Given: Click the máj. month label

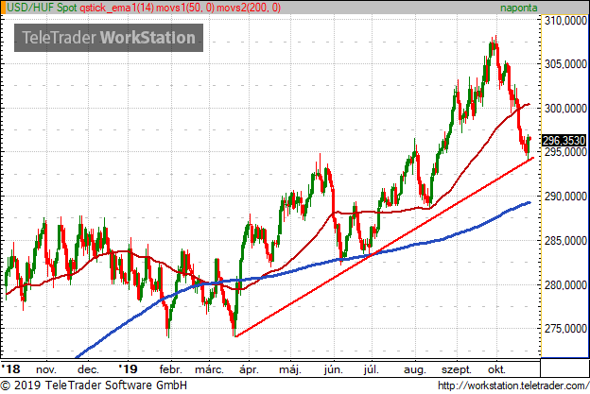Looking at the screenshot, I should click(290, 370).
